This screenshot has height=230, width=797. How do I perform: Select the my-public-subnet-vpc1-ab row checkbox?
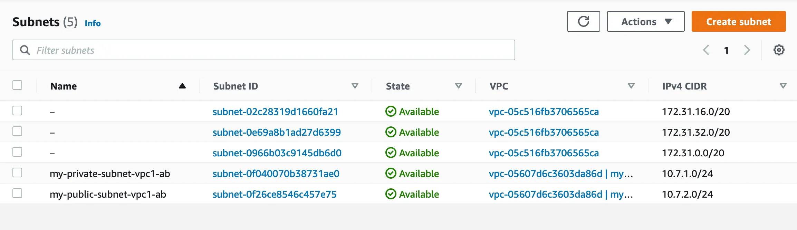[x=17, y=193]
